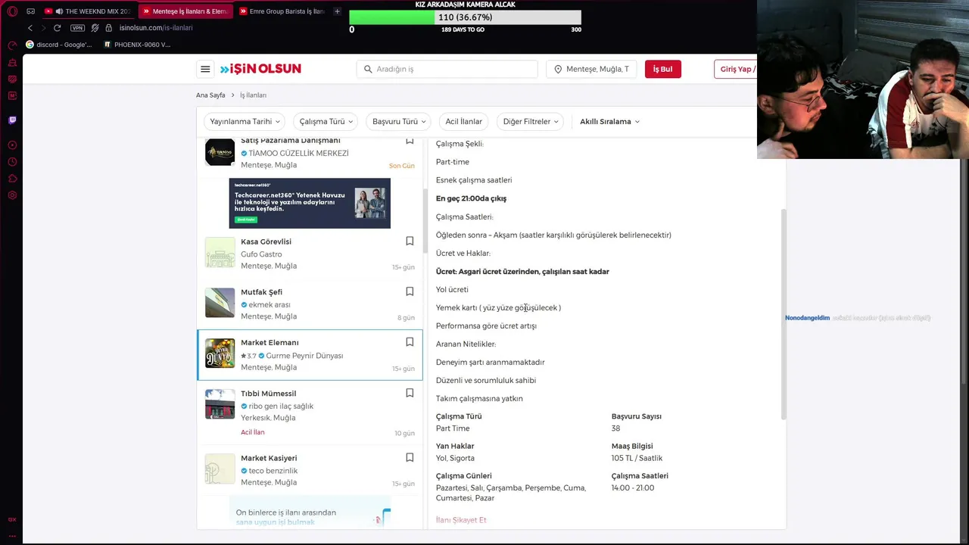The image size is (969, 545).
Task: Bookmark the Market Kasiyeri listing
Action: [x=410, y=457]
